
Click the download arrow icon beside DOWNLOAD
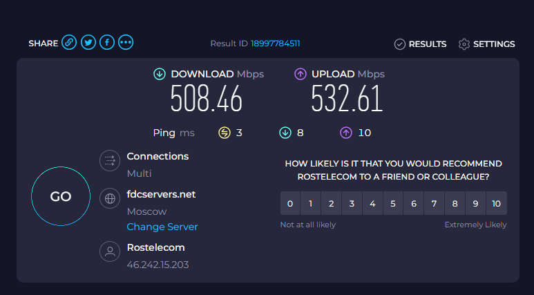point(160,74)
